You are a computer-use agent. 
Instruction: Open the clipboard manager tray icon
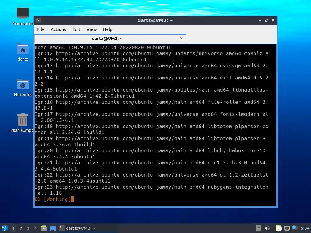[x=279, y=228]
